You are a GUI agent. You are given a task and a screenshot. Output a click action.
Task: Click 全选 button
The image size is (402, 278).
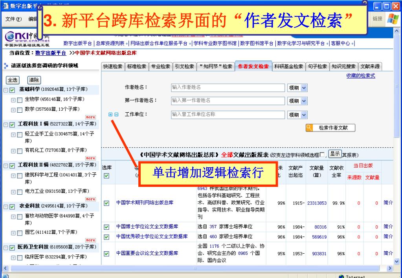coord(13,80)
